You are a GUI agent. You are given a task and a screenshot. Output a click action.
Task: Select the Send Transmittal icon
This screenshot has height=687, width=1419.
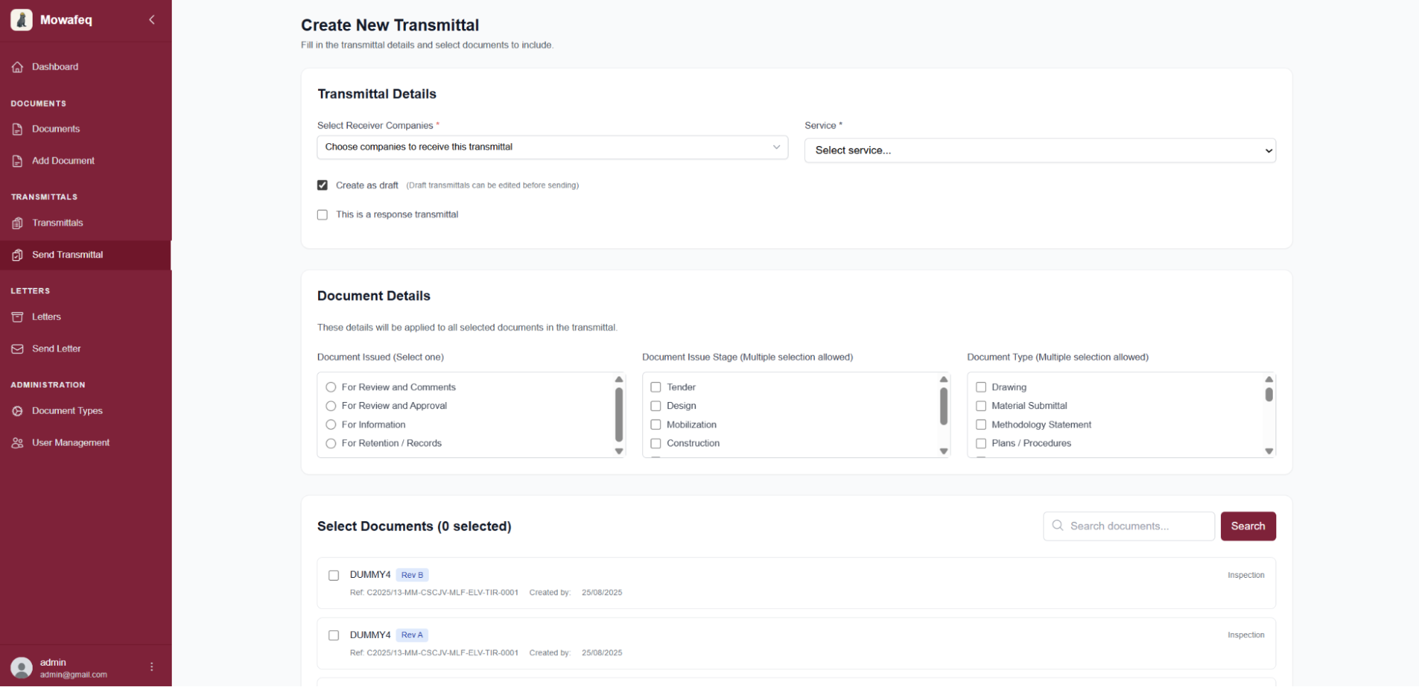[17, 255]
